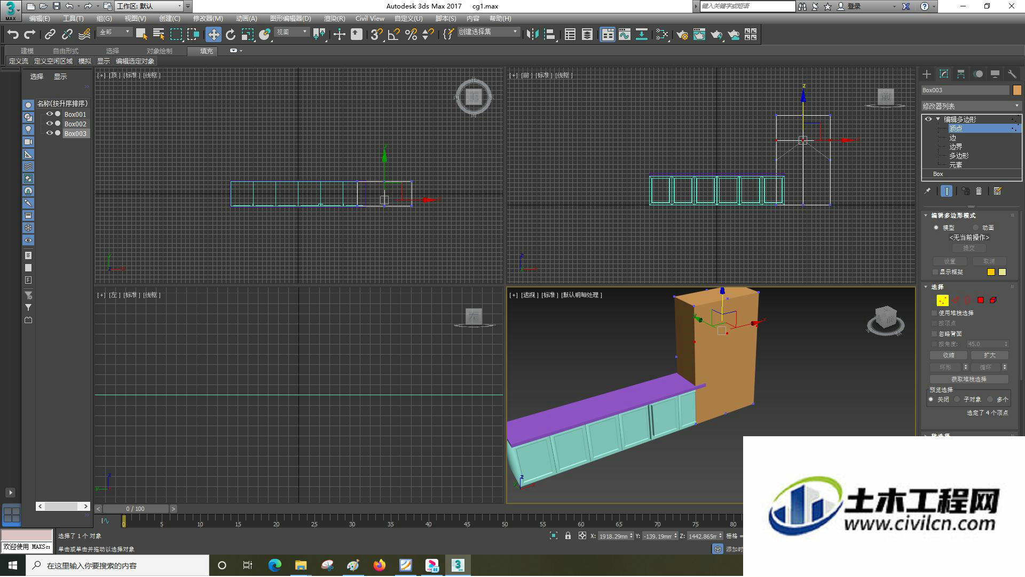Check the 显示框架 checkbox
This screenshot has height=577, width=1025.
[935, 272]
